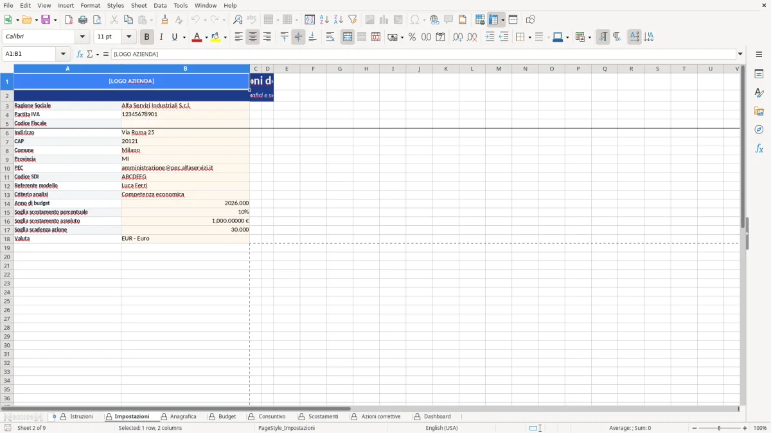Viewport: 771px width, 433px height.
Task: Open Draw Functions shapes icon
Action: 531,20
